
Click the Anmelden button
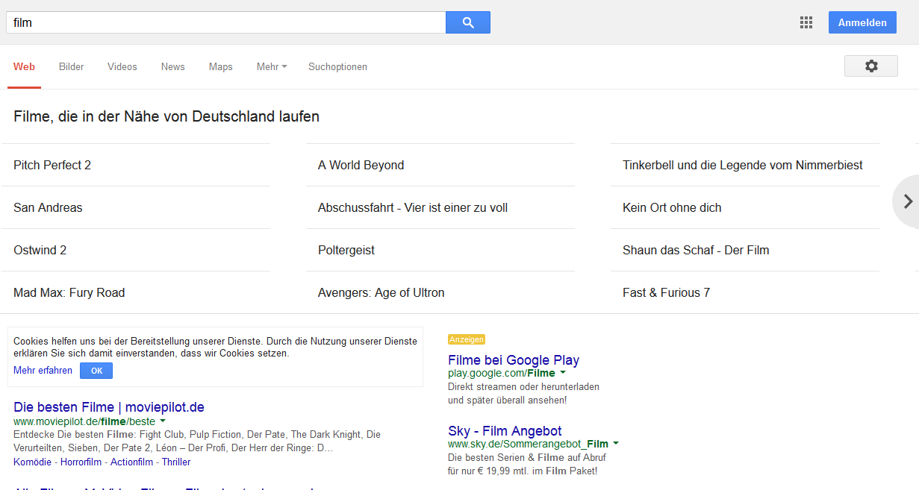[862, 22]
